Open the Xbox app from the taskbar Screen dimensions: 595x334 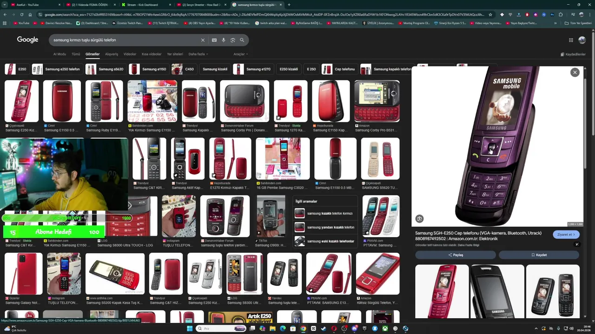pos(385,328)
